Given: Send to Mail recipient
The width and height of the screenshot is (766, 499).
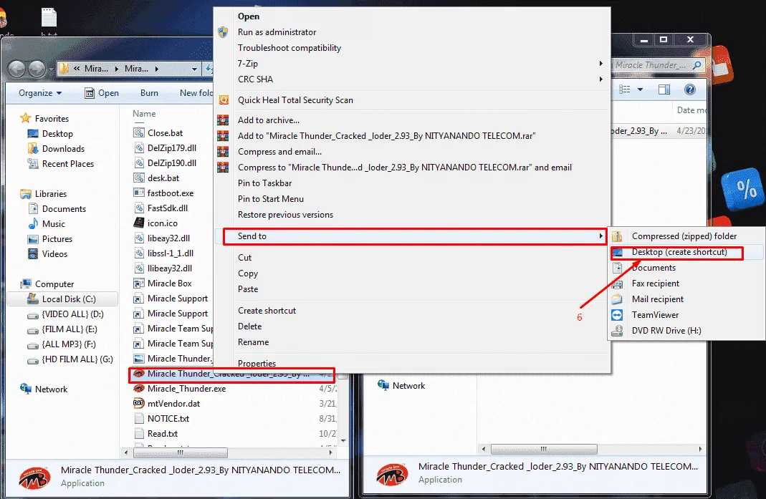Looking at the screenshot, I should 686,299.
